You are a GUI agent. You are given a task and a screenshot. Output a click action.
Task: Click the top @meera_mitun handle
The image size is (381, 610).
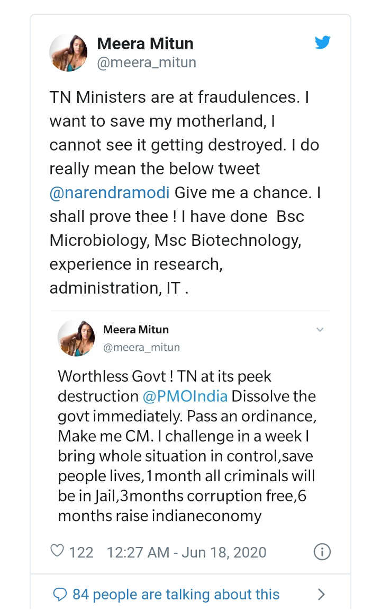click(x=147, y=63)
